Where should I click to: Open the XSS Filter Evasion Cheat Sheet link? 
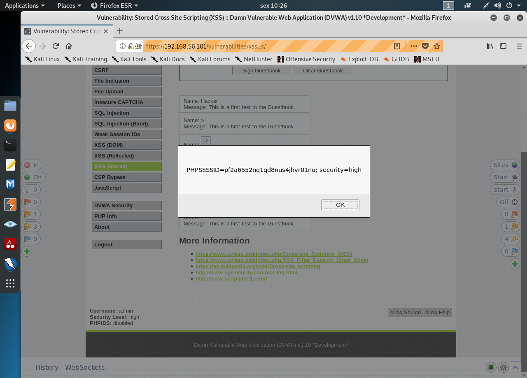(282, 260)
